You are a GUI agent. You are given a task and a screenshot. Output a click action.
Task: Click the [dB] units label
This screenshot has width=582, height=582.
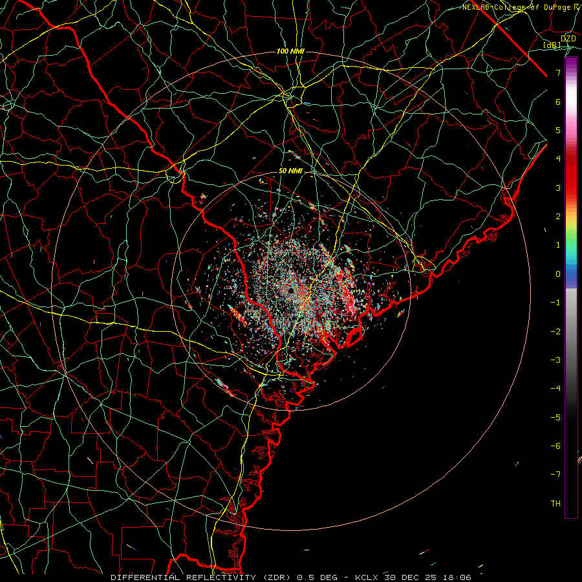[552, 45]
